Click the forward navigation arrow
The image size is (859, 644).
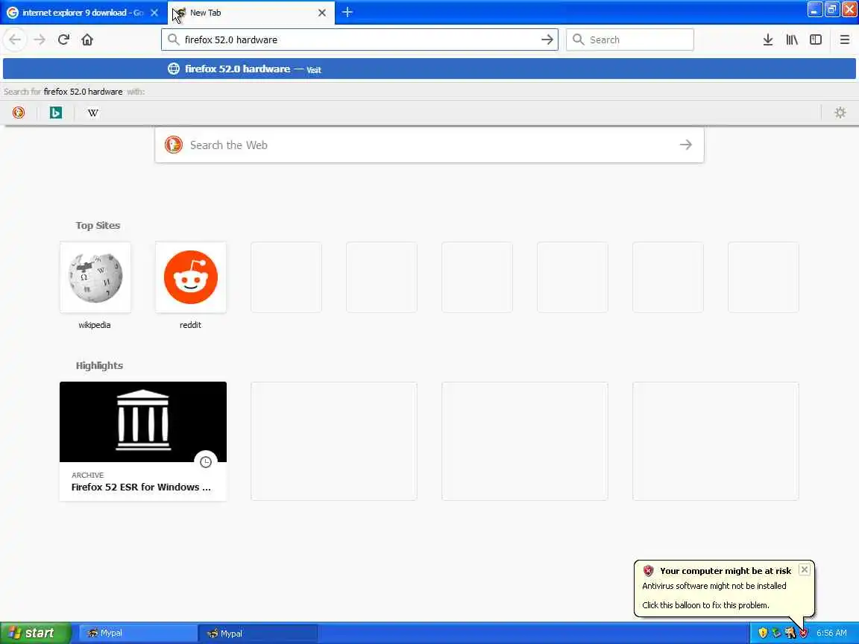pos(40,40)
